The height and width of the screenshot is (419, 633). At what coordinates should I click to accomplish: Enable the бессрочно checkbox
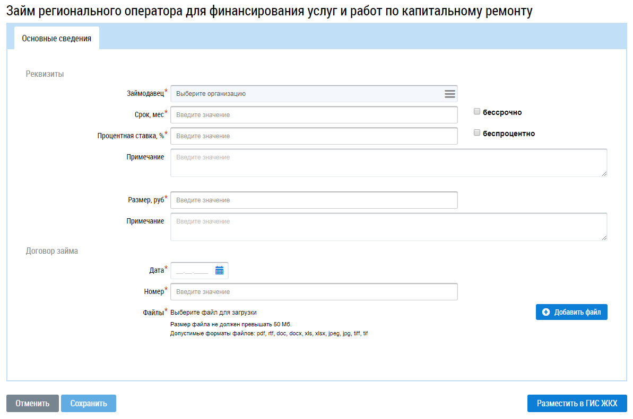click(x=477, y=112)
